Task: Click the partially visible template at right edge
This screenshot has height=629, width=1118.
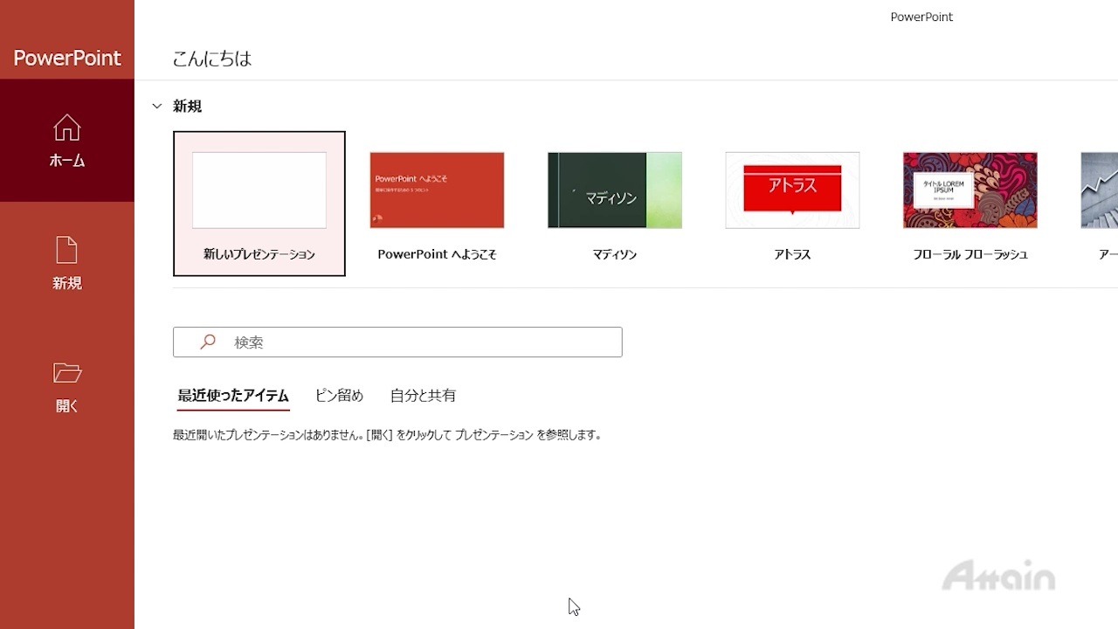Action: coord(1100,190)
